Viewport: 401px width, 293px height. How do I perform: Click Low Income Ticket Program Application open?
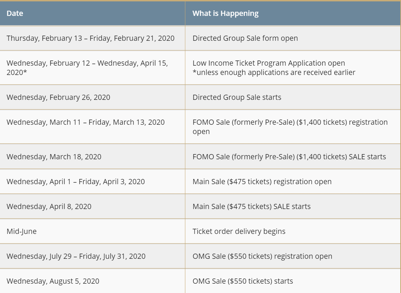pos(268,63)
